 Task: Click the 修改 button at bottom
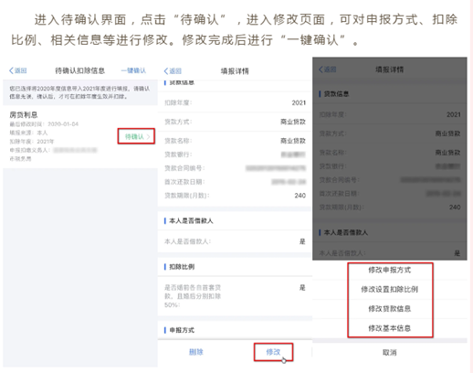point(273,352)
